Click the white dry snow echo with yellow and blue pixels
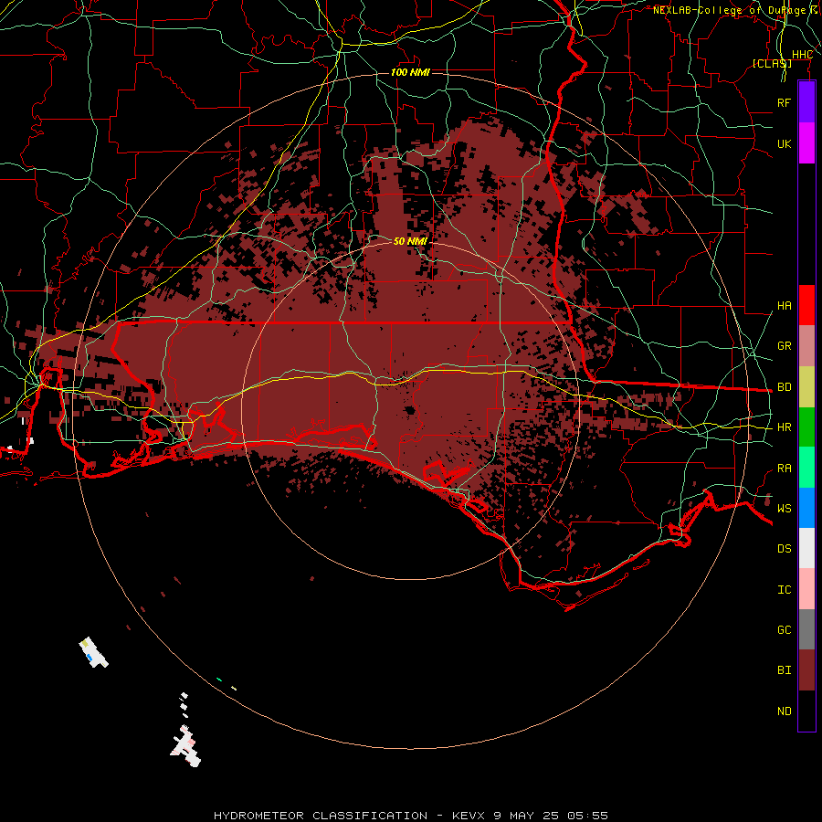822x822 pixels. click(x=94, y=653)
